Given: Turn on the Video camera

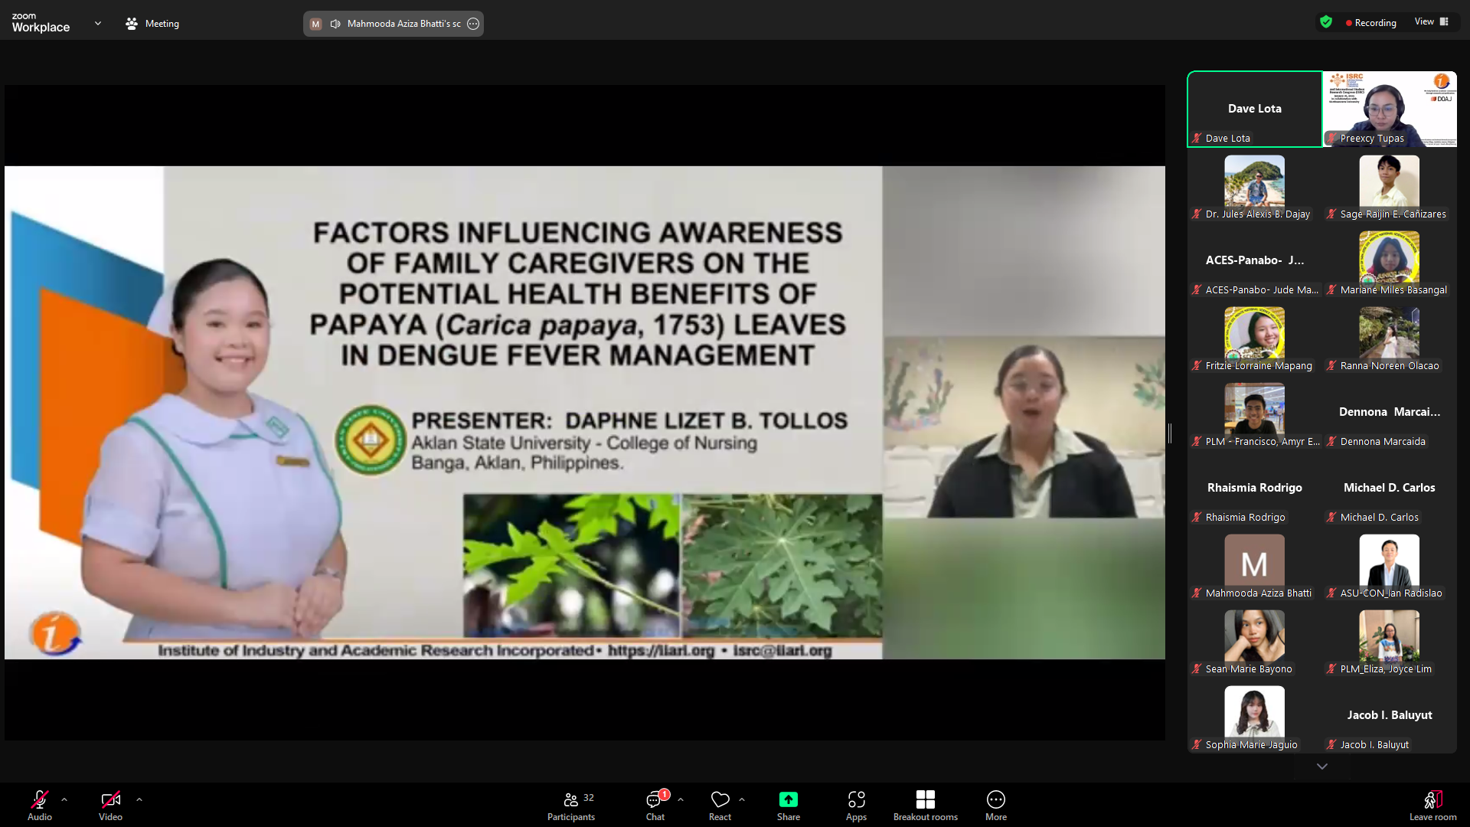Looking at the screenshot, I should coord(110,800).
